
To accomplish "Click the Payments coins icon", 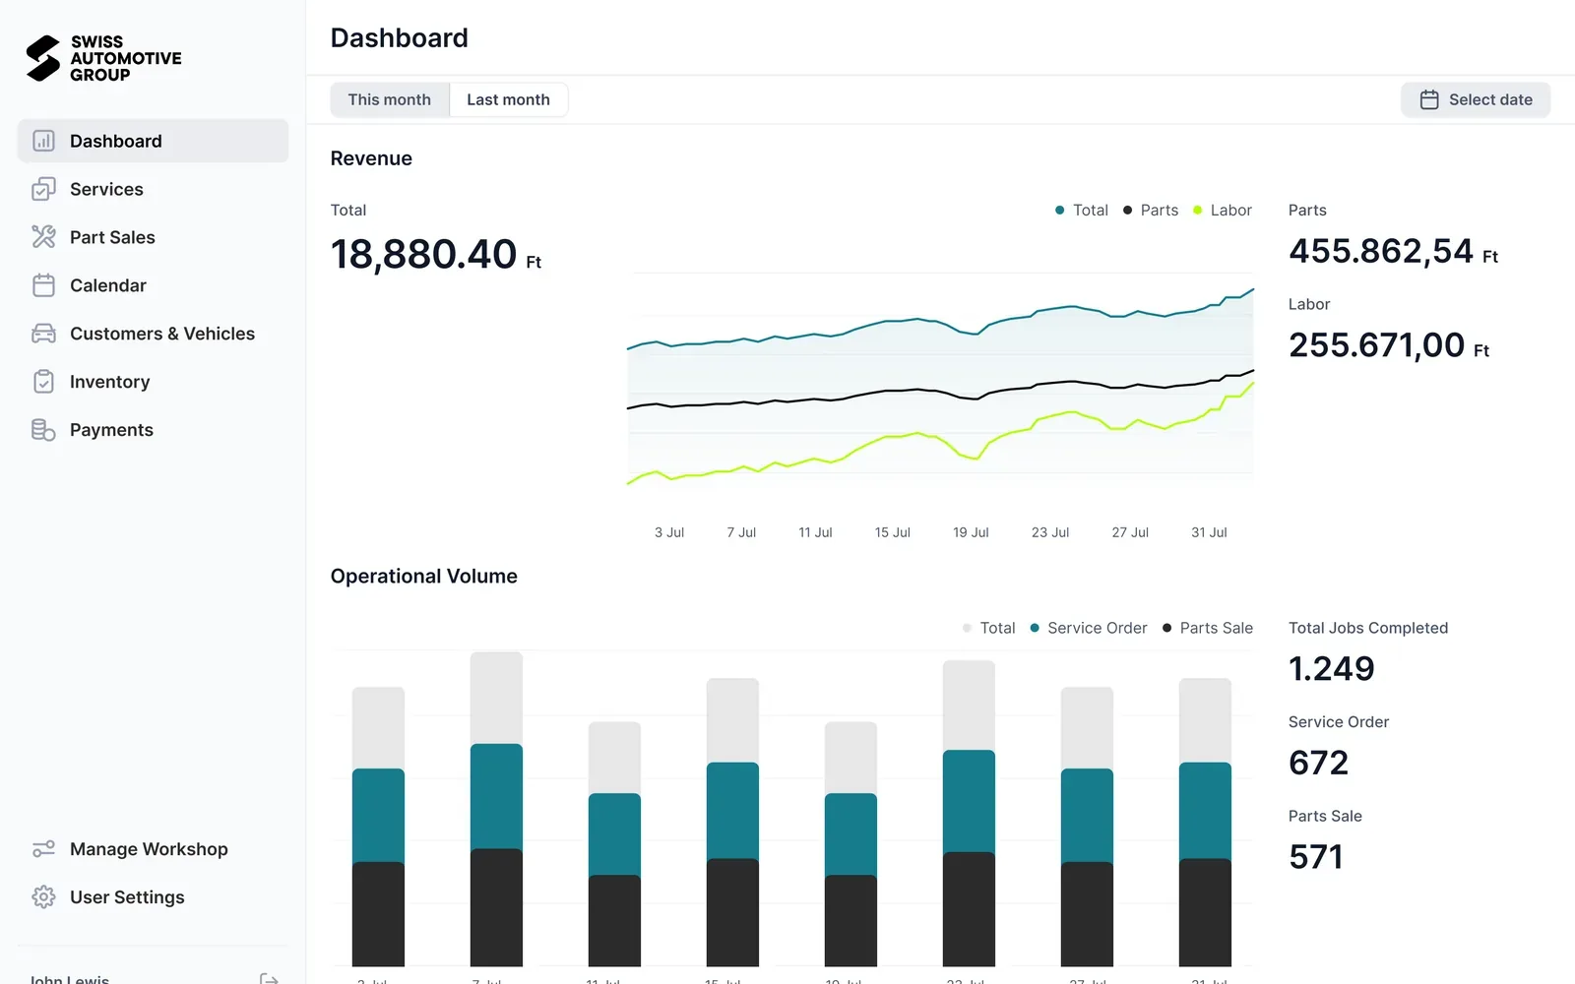I will [43, 430].
